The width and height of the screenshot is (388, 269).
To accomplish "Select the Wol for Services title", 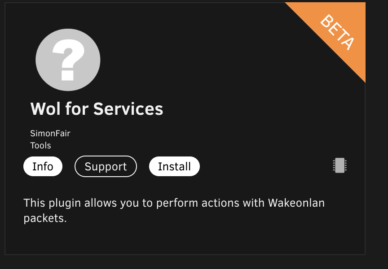I will [x=97, y=108].
